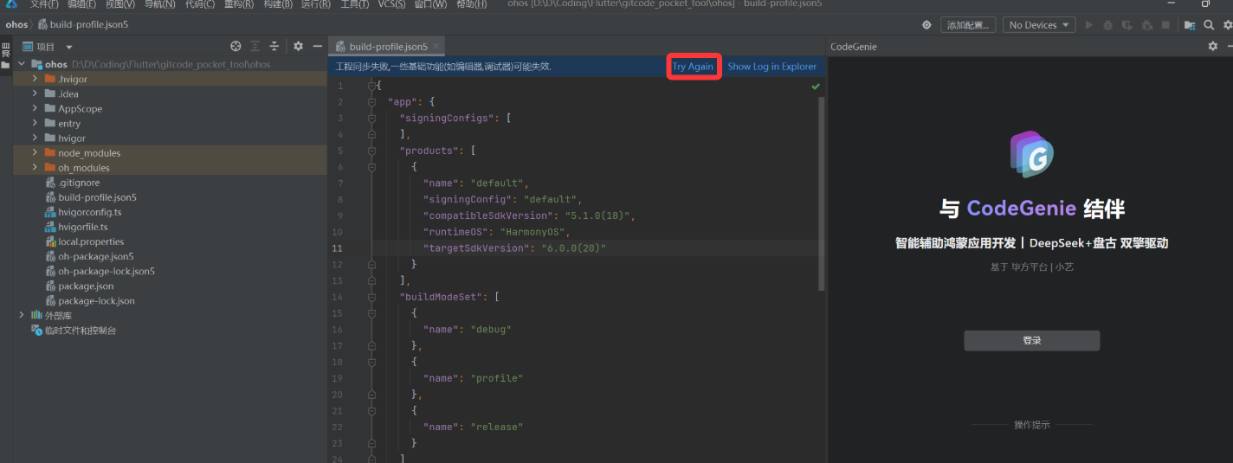This screenshot has height=463, width=1233.
Task: Fold the "signingConfigs" array on line 3
Action: [x=371, y=118]
